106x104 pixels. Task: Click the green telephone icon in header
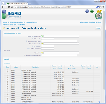92,11
